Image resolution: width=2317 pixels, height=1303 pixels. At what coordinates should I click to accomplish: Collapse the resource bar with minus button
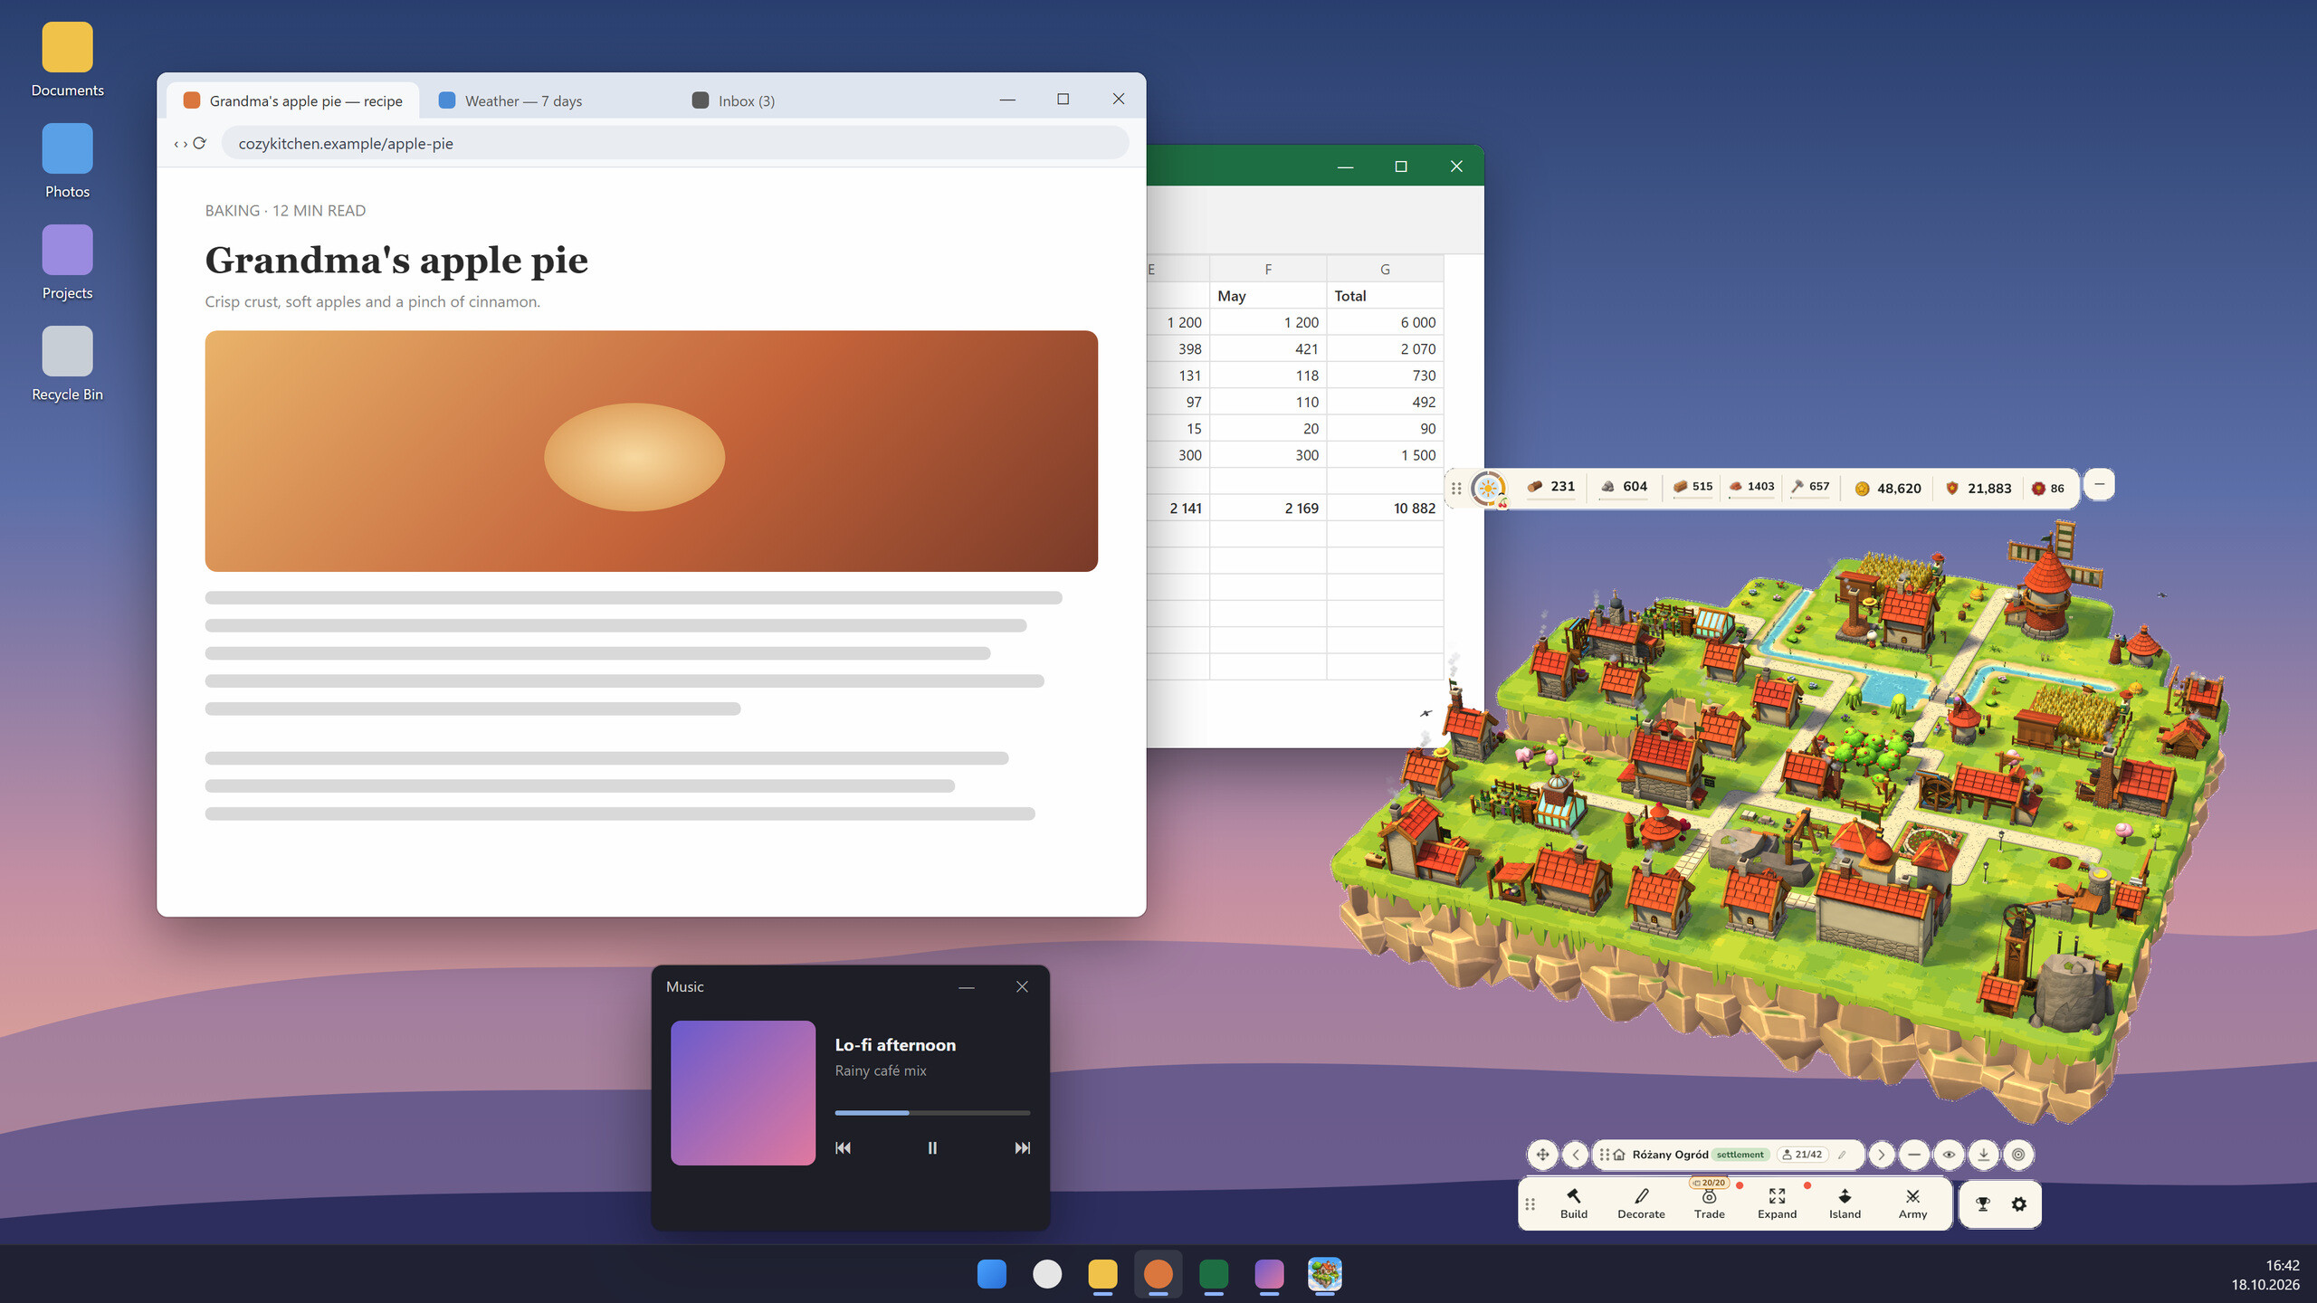(x=2099, y=485)
